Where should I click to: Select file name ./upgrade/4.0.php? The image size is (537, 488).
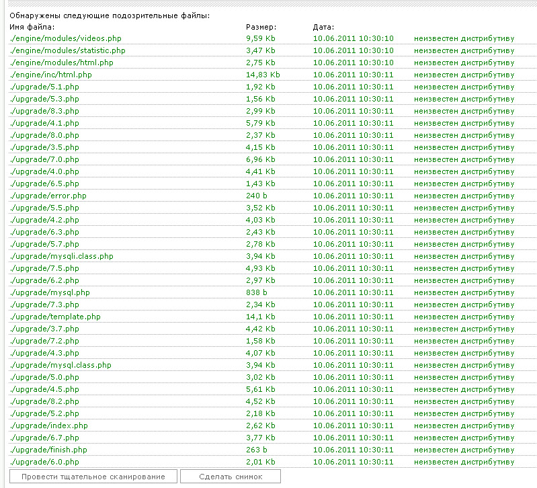(x=44, y=171)
